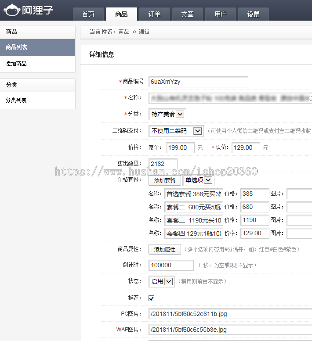The image size is (312, 341).
Task: Switch to the 商品 tab
Action: [x=121, y=14]
